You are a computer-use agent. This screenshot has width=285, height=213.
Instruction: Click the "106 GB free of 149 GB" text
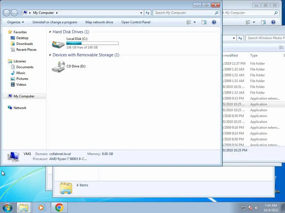82,47
